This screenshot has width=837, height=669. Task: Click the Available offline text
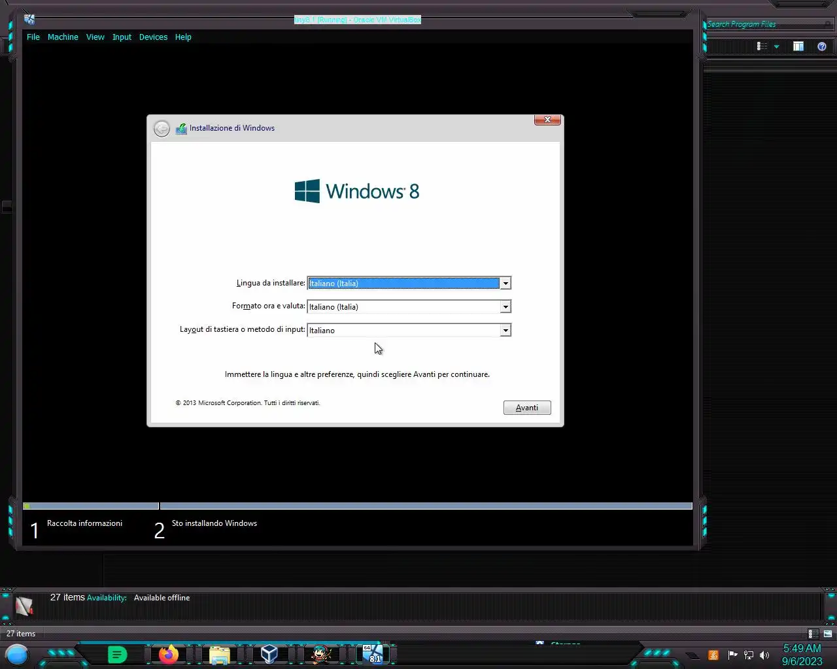click(x=162, y=598)
